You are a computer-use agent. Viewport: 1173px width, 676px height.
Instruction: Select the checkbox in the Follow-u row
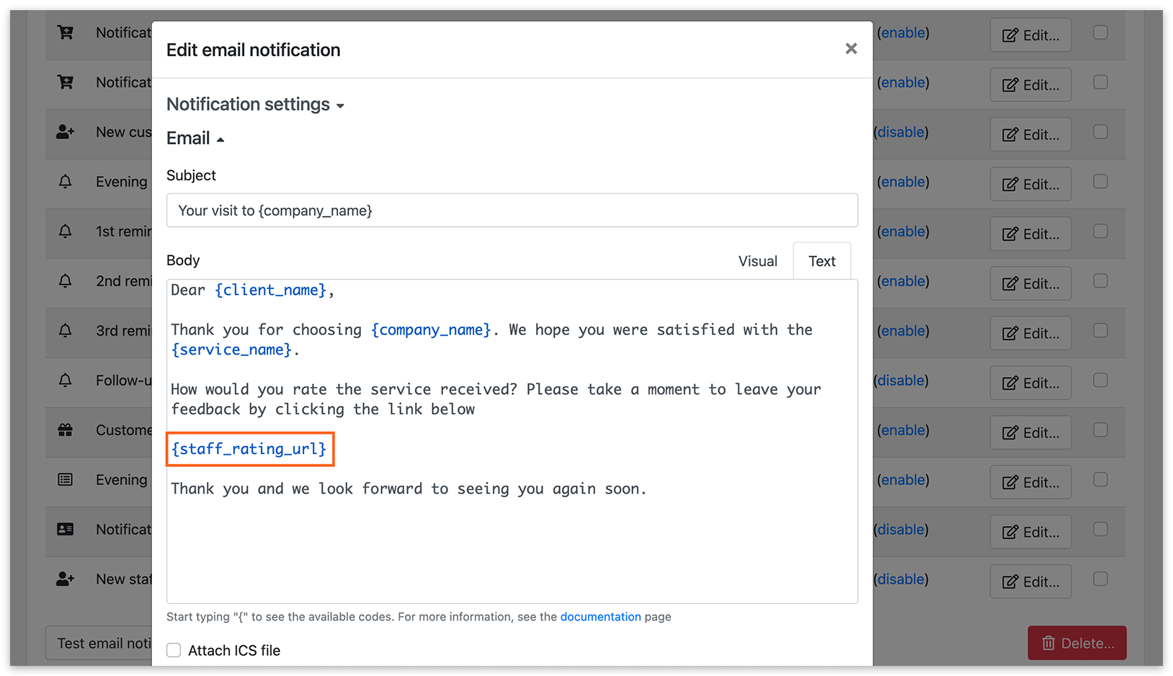pos(1100,381)
